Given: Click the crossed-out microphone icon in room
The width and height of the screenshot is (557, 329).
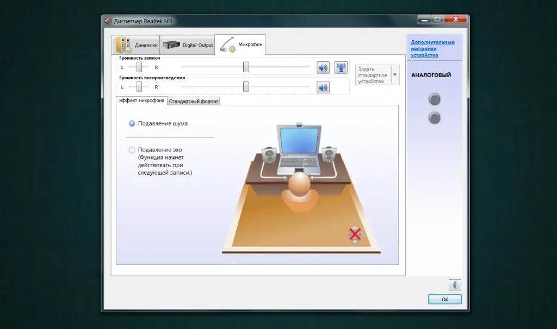Looking at the screenshot, I should (x=355, y=235).
